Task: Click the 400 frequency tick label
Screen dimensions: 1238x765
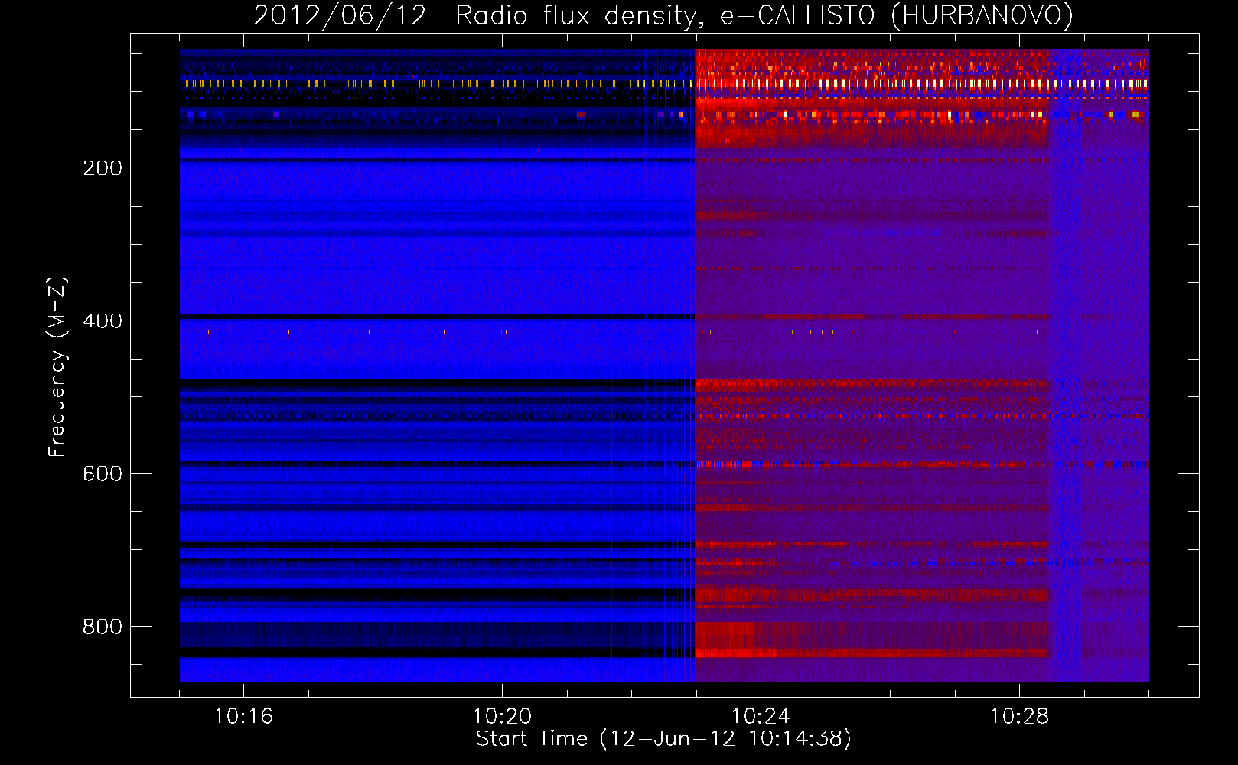Action: click(102, 321)
